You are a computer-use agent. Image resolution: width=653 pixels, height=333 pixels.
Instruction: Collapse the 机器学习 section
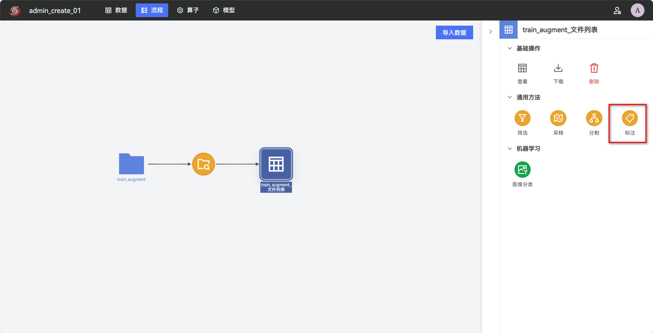point(510,149)
